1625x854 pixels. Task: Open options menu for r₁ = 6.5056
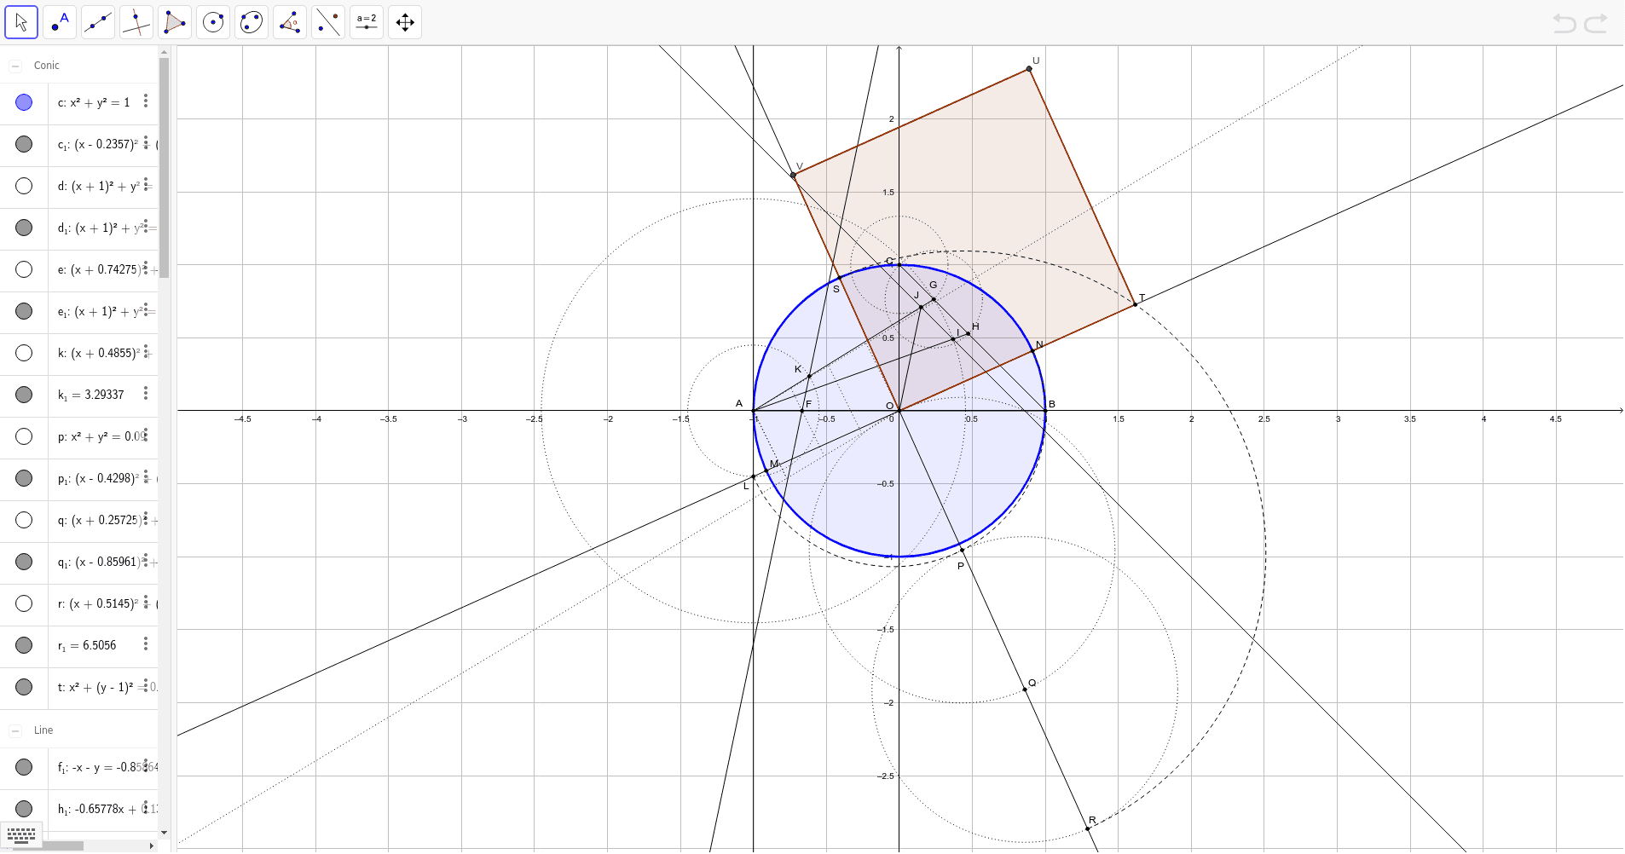click(x=146, y=644)
